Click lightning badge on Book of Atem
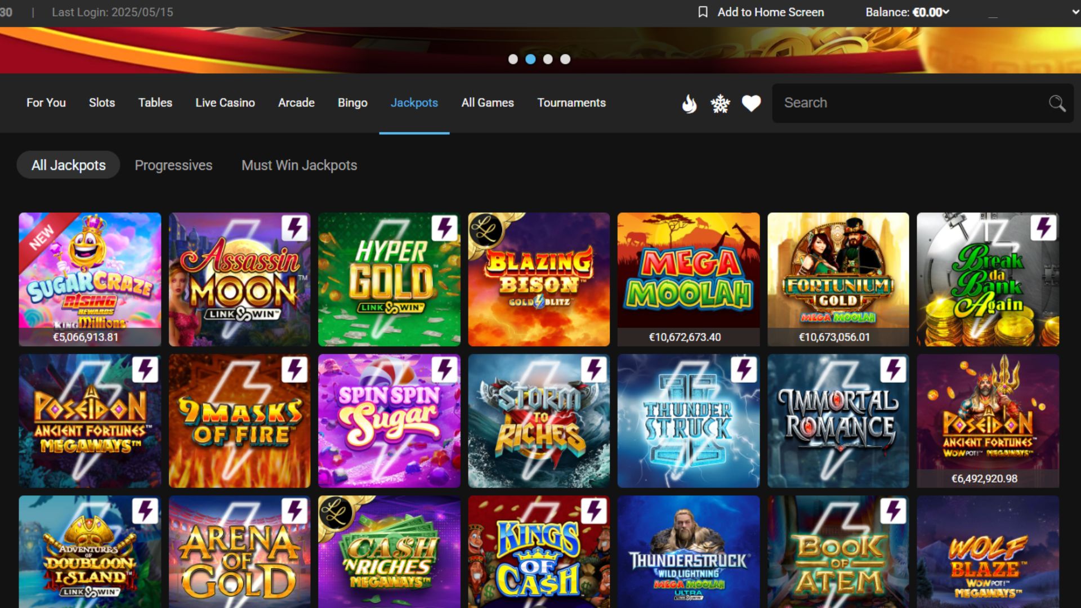The height and width of the screenshot is (608, 1081). pos(894,511)
